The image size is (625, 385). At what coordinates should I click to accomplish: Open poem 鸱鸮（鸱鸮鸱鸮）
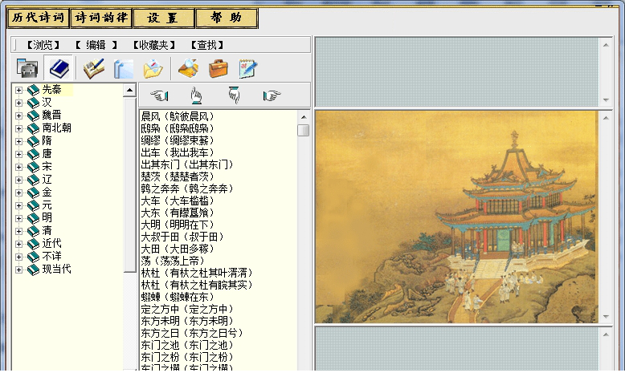tap(178, 128)
